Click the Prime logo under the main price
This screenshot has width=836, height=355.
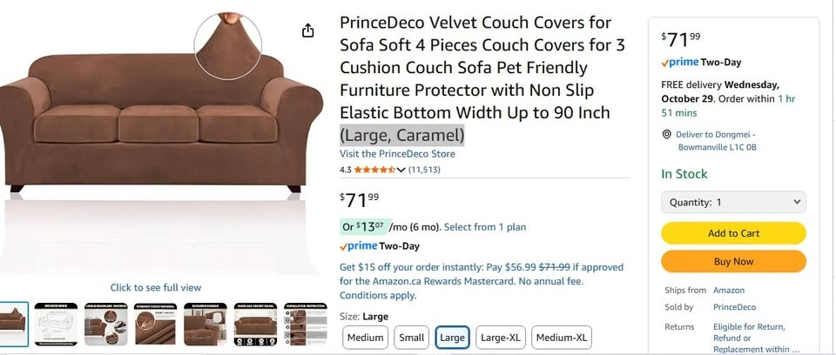357,246
